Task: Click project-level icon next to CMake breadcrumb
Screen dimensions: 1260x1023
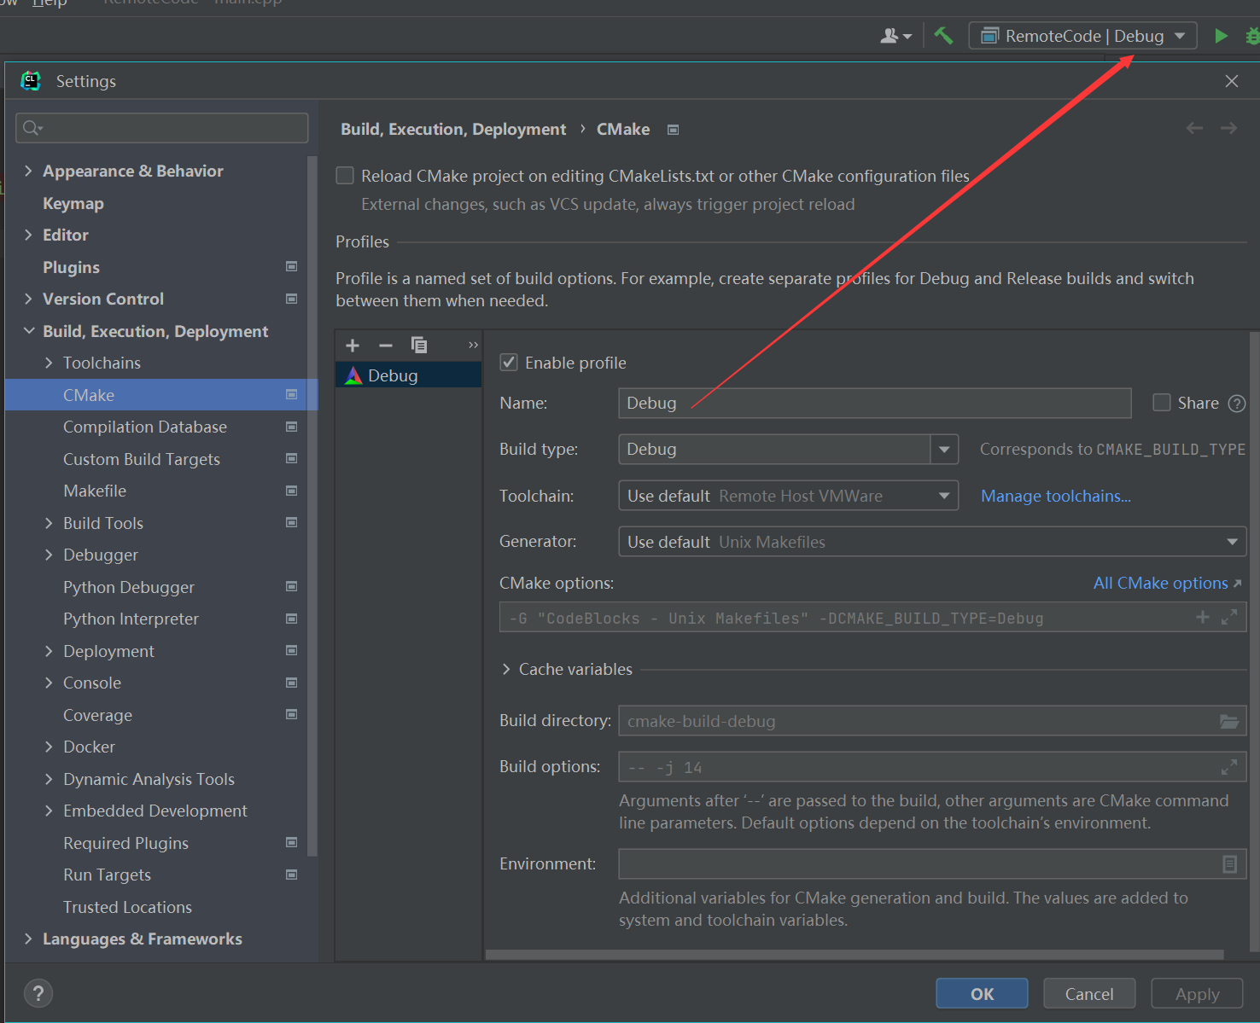Action: coord(673,130)
